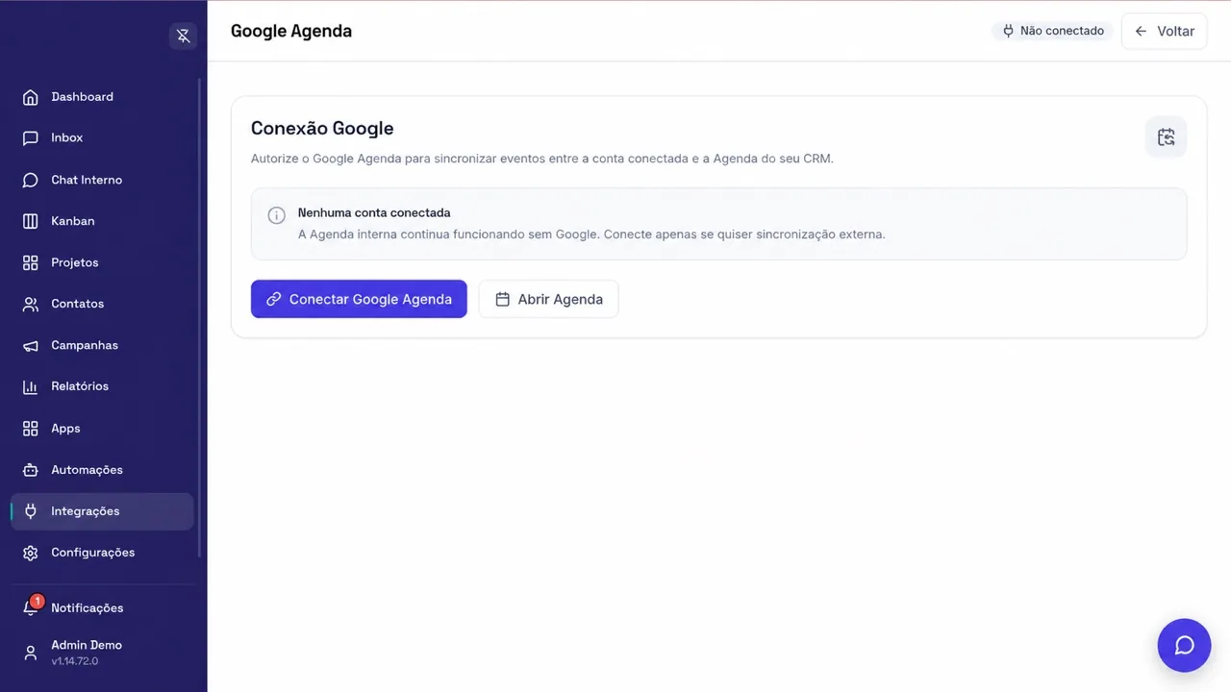
Task: Go to Inbox in the sidebar
Action: [102, 138]
